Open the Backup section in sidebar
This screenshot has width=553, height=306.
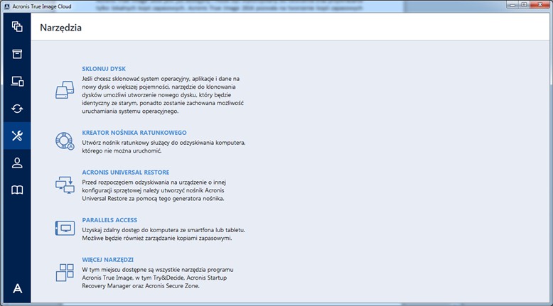coord(17,27)
